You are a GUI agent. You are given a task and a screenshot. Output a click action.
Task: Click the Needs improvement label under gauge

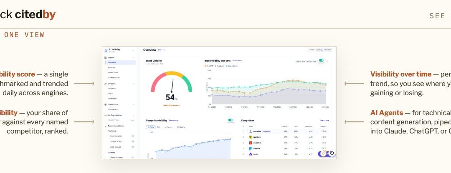click(172, 105)
